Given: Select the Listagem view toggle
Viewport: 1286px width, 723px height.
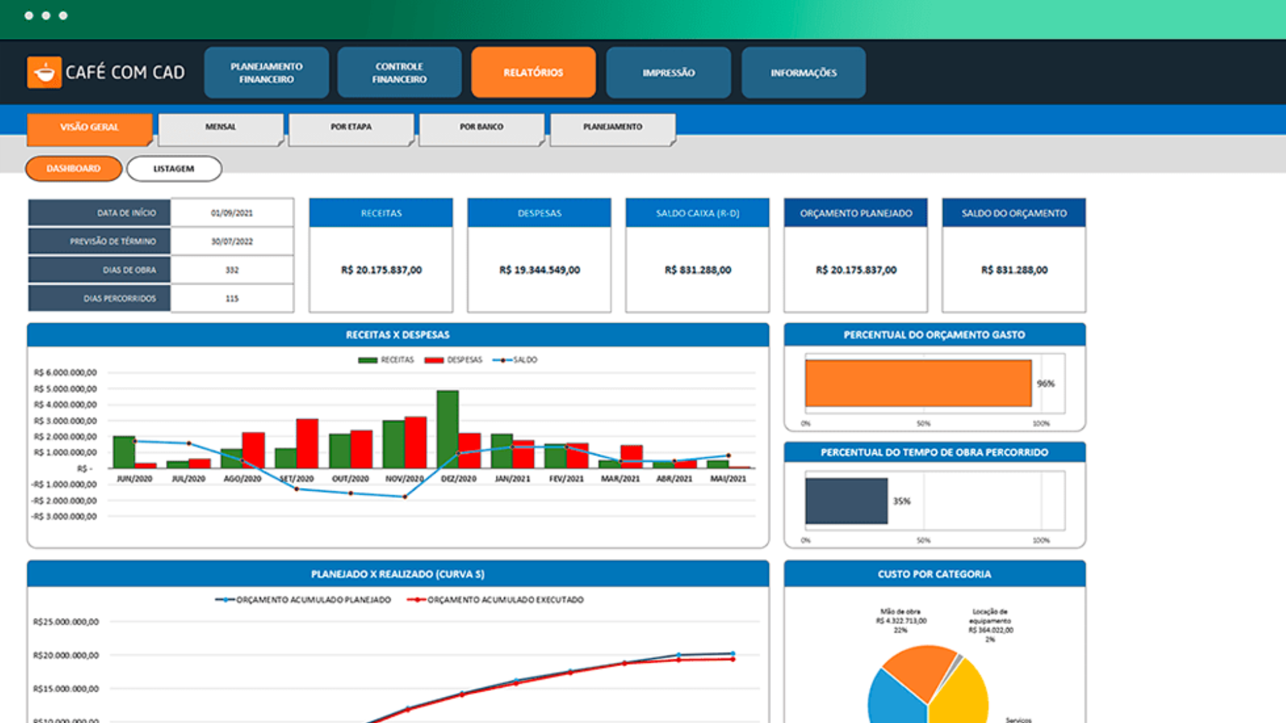Looking at the screenshot, I should point(174,169).
